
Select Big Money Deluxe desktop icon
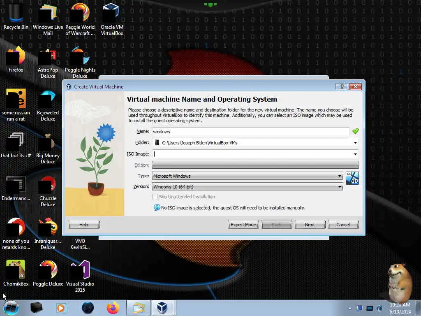click(48, 148)
